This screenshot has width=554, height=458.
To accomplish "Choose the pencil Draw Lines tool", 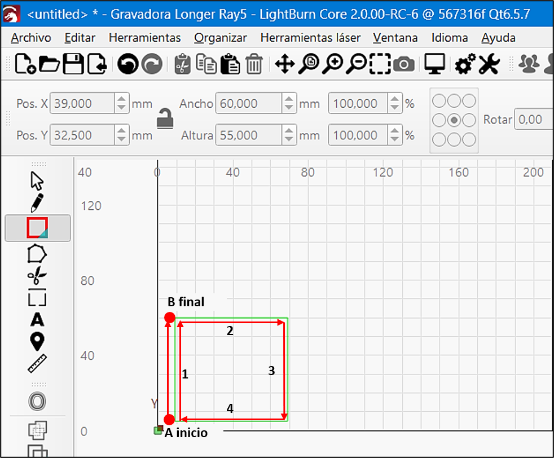I will point(37,202).
